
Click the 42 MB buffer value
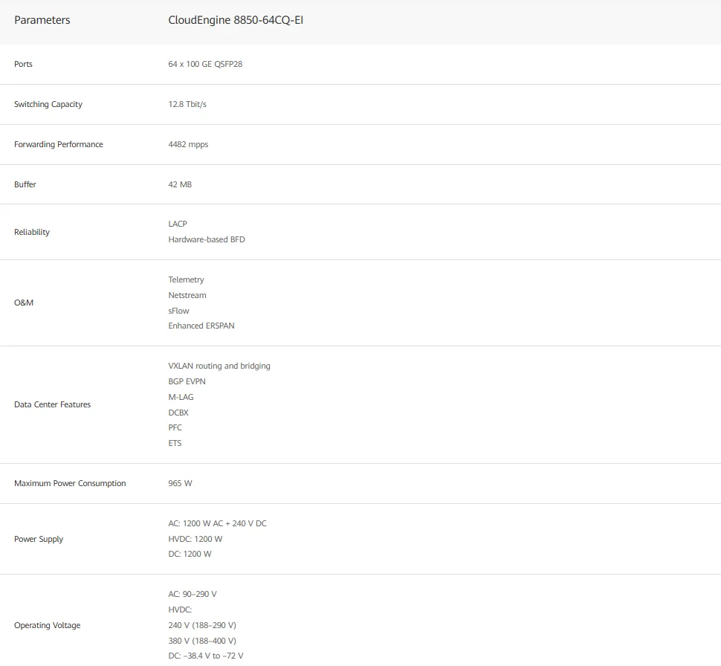tap(180, 184)
